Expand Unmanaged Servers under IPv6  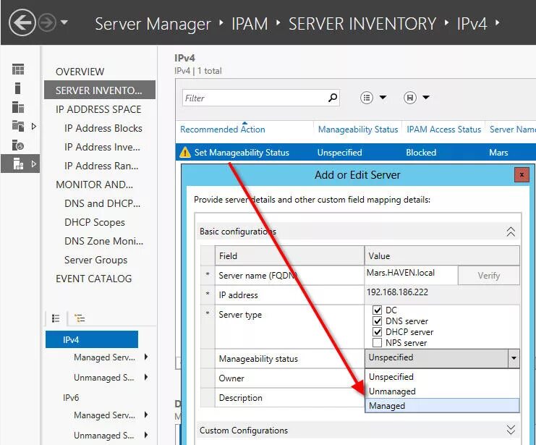point(146,435)
